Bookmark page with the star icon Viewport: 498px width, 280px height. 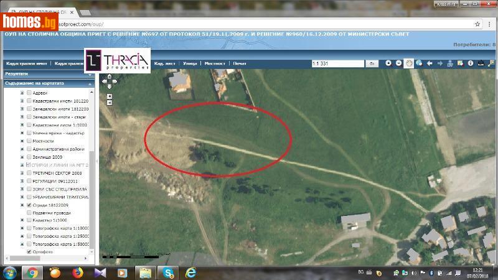477,24
